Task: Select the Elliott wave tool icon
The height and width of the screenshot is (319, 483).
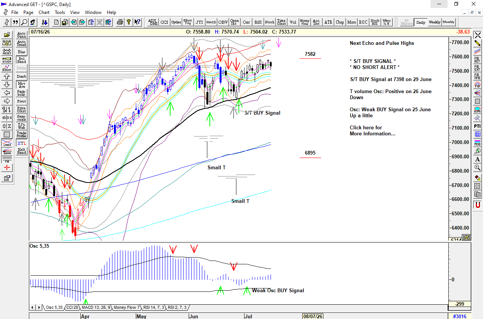Action: [7, 68]
